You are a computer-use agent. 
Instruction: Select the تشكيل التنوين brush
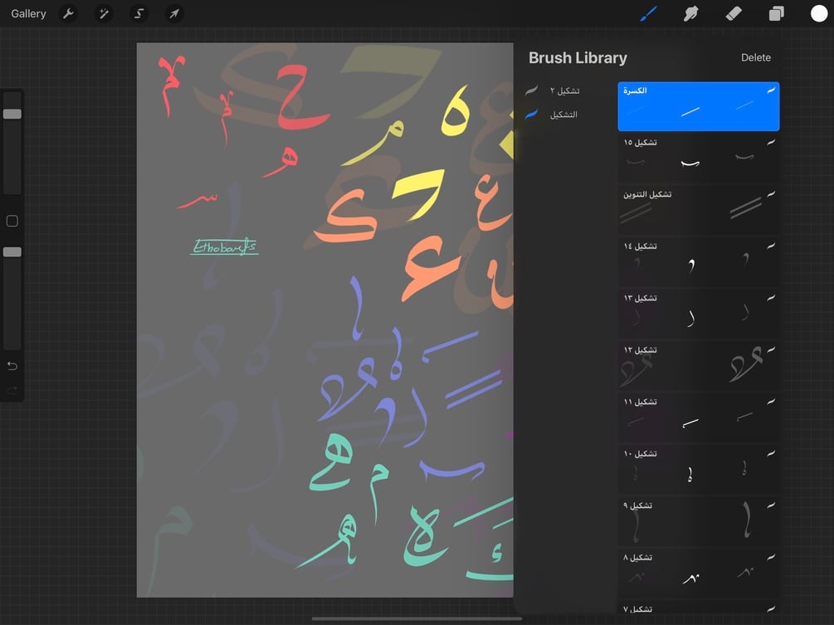coord(699,210)
